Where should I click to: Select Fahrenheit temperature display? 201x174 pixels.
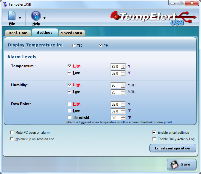pyautogui.click(x=100, y=46)
